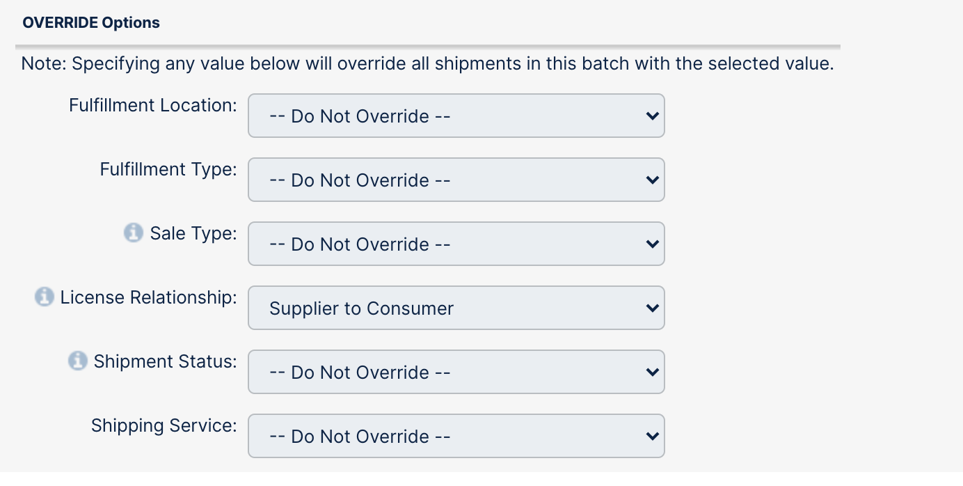
Task: Open the Shipping Service dropdown
Action: pos(456,437)
